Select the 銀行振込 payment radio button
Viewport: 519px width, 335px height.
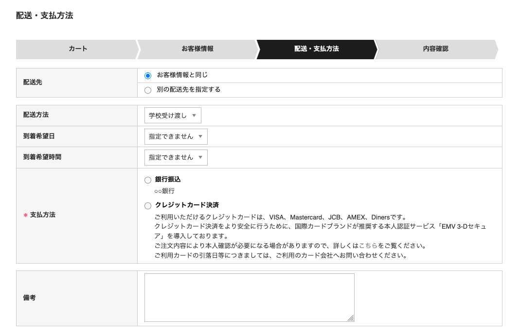click(148, 180)
